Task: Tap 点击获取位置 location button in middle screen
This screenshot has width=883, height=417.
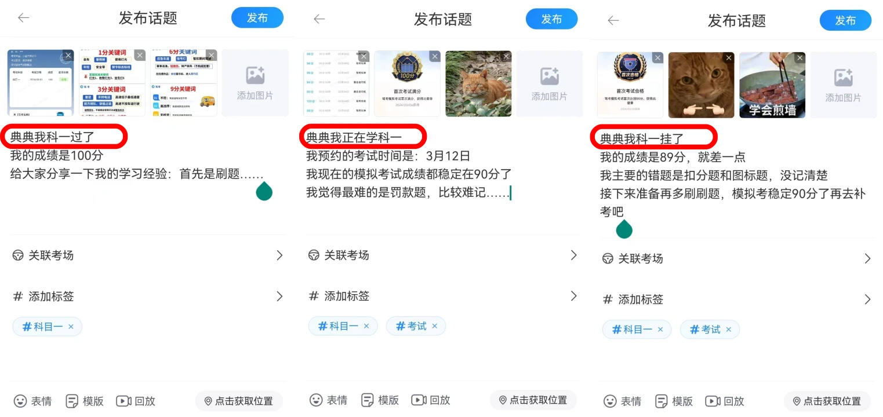Action: [533, 400]
